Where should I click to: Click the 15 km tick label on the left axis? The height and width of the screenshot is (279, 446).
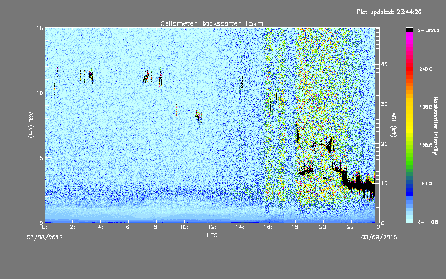click(x=40, y=28)
